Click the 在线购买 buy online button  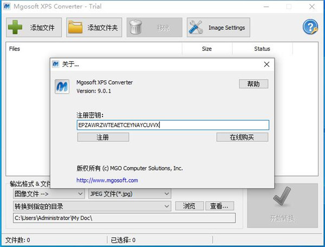[x=242, y=137]
